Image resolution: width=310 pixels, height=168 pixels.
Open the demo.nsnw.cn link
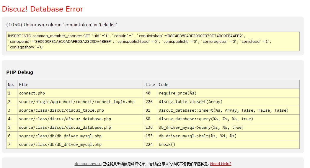[88, 164]
